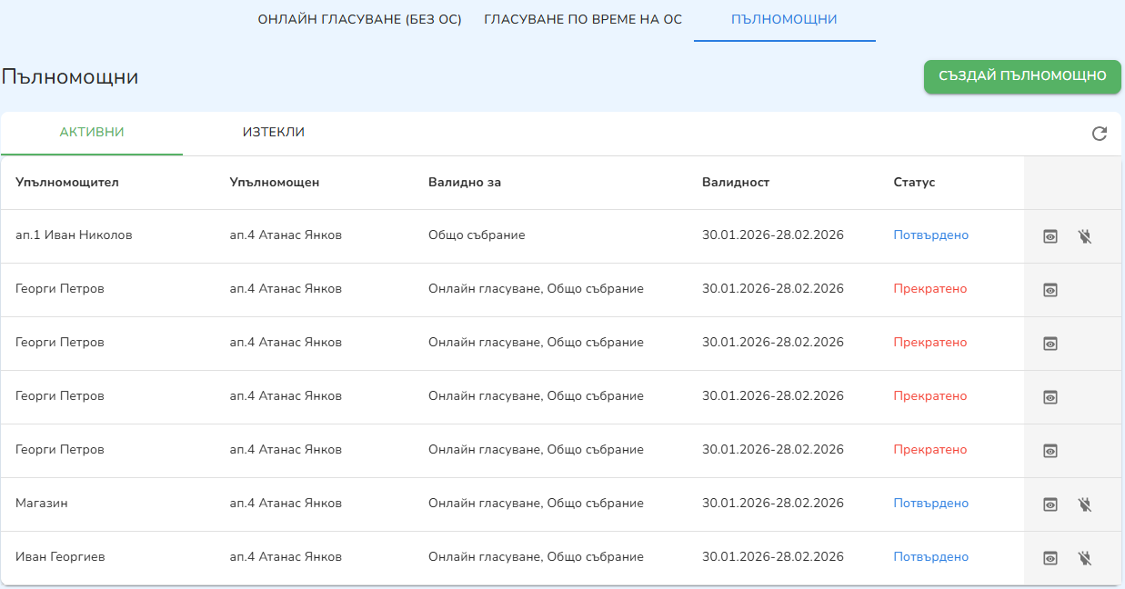Show the Активни proxies tab
Viewport: 1125px width, 589px height.
click(92, 133)
